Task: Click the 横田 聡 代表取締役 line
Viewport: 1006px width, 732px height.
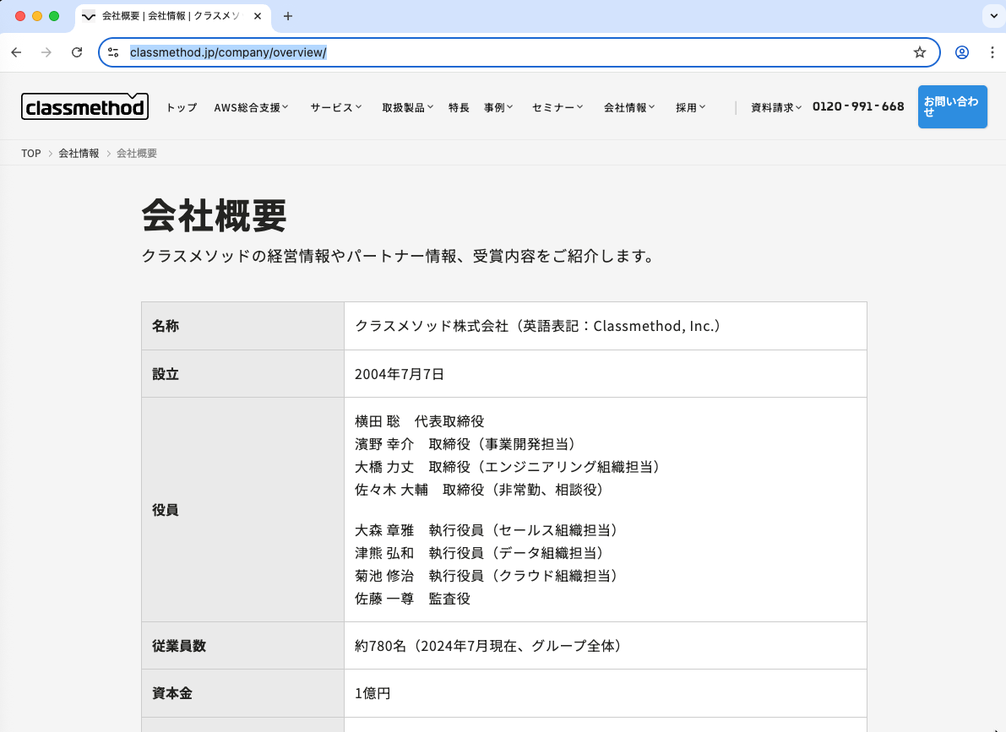Action: pyautogui.click(x=420, y=421)
